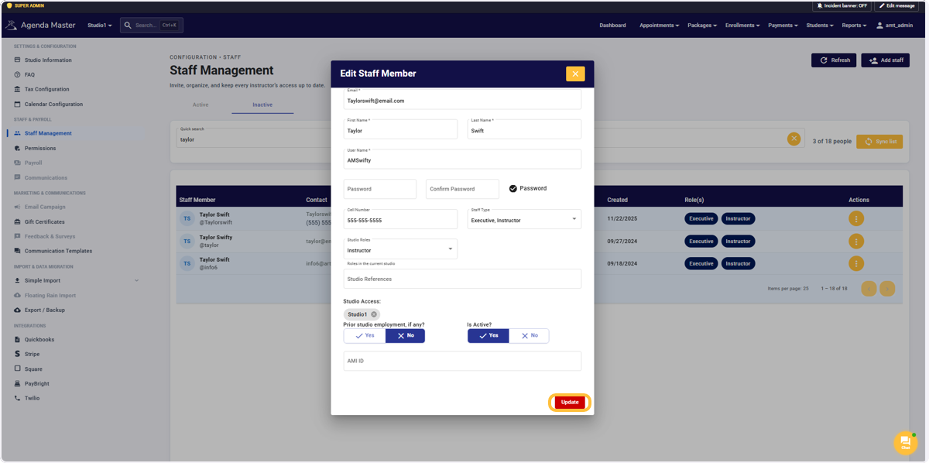Open Email Campaign page
The width and height of the screenshot is (929, 463).
[45, 207]
